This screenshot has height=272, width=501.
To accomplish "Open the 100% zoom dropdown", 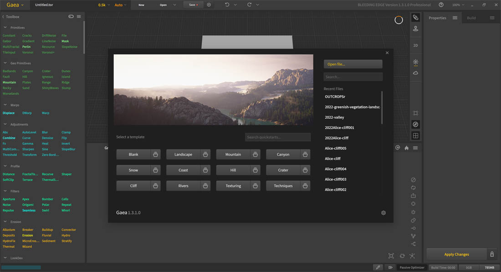I will (x=458, y=5).
